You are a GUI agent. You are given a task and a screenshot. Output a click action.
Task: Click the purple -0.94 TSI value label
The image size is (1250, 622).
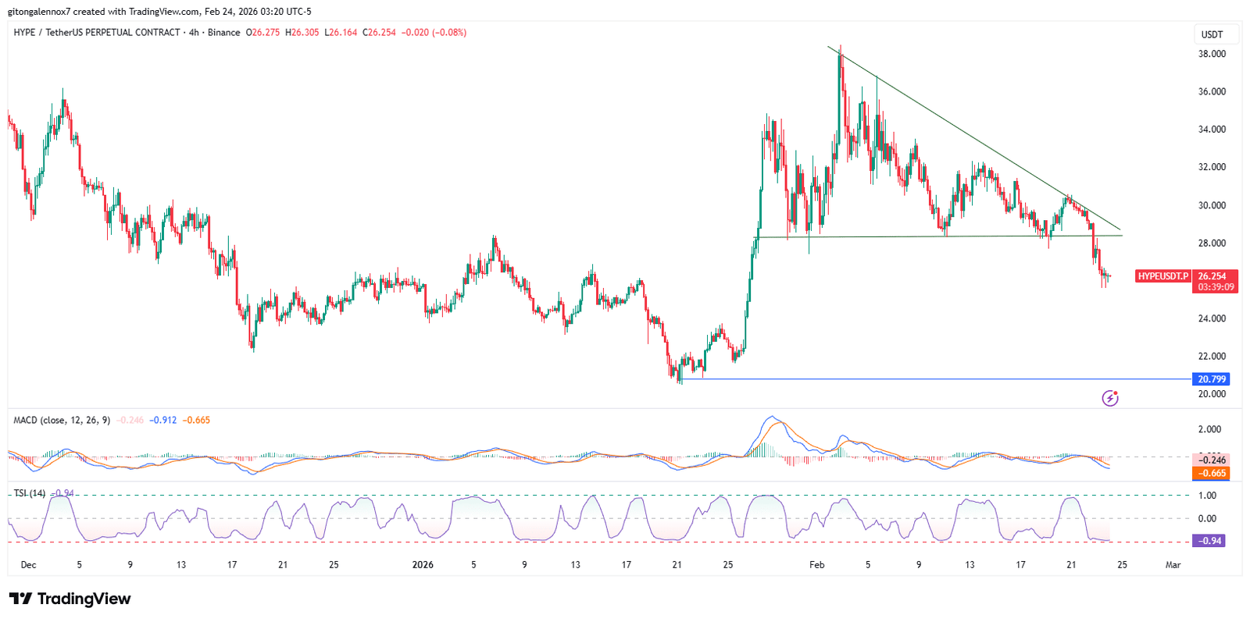tap(1210, 541)
